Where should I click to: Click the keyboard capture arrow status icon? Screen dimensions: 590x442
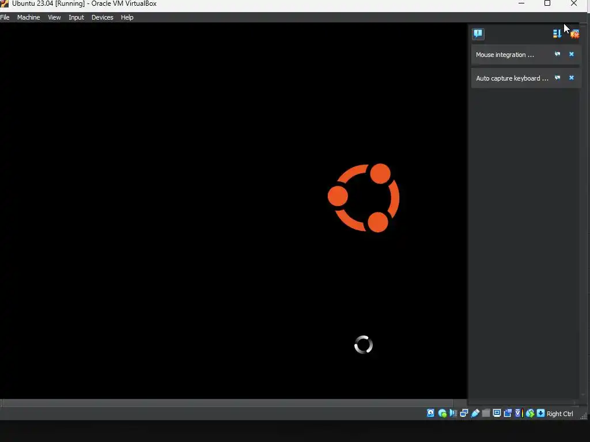pos(540,413)
